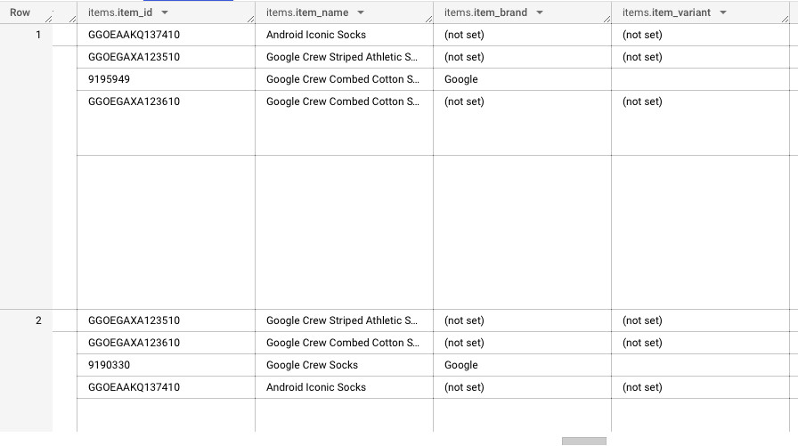Click the items.item_name header label

307,12
